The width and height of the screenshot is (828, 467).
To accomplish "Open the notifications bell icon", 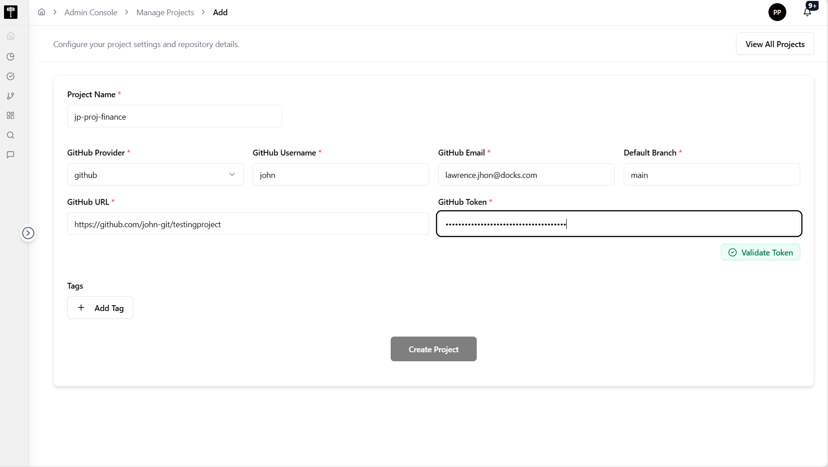I will point(807,12).
